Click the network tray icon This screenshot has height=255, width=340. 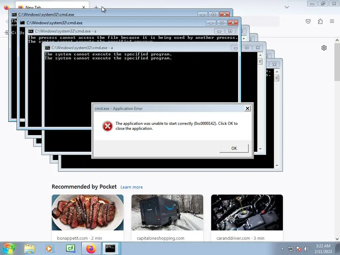click(290, 249)
